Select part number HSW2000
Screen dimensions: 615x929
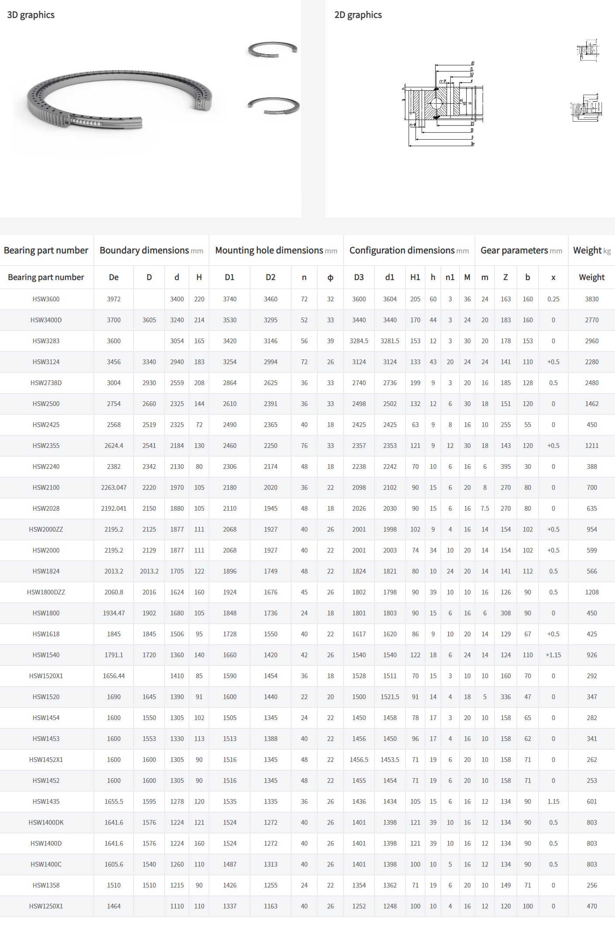click(x=46, y=550)
